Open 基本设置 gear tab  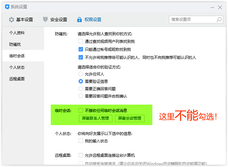coord(21,20)
